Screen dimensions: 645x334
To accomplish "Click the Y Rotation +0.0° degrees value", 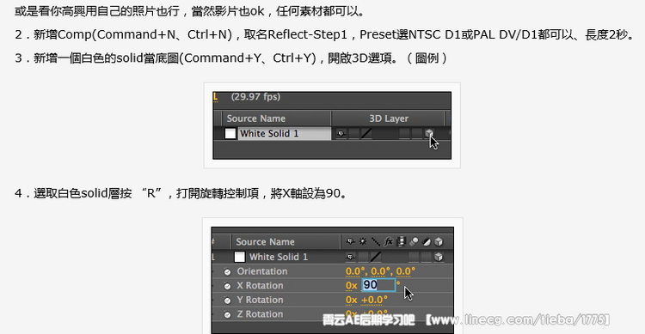I will pyautogui.click(x=374, y=300).
